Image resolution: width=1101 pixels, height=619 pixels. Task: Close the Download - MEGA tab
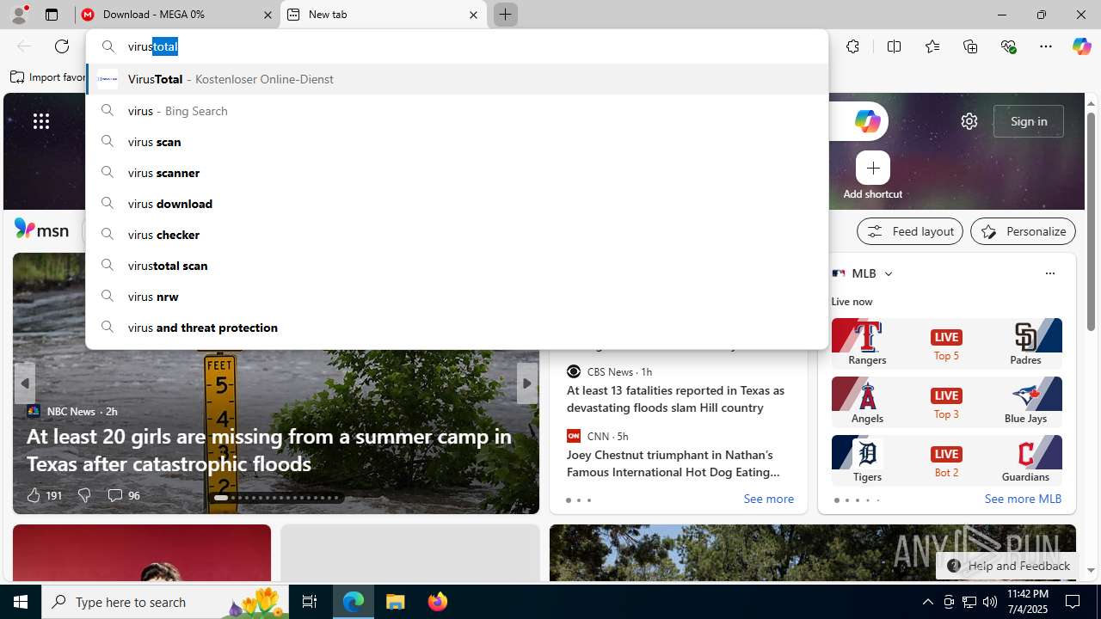pyautogui.click(x=268, y=15)
